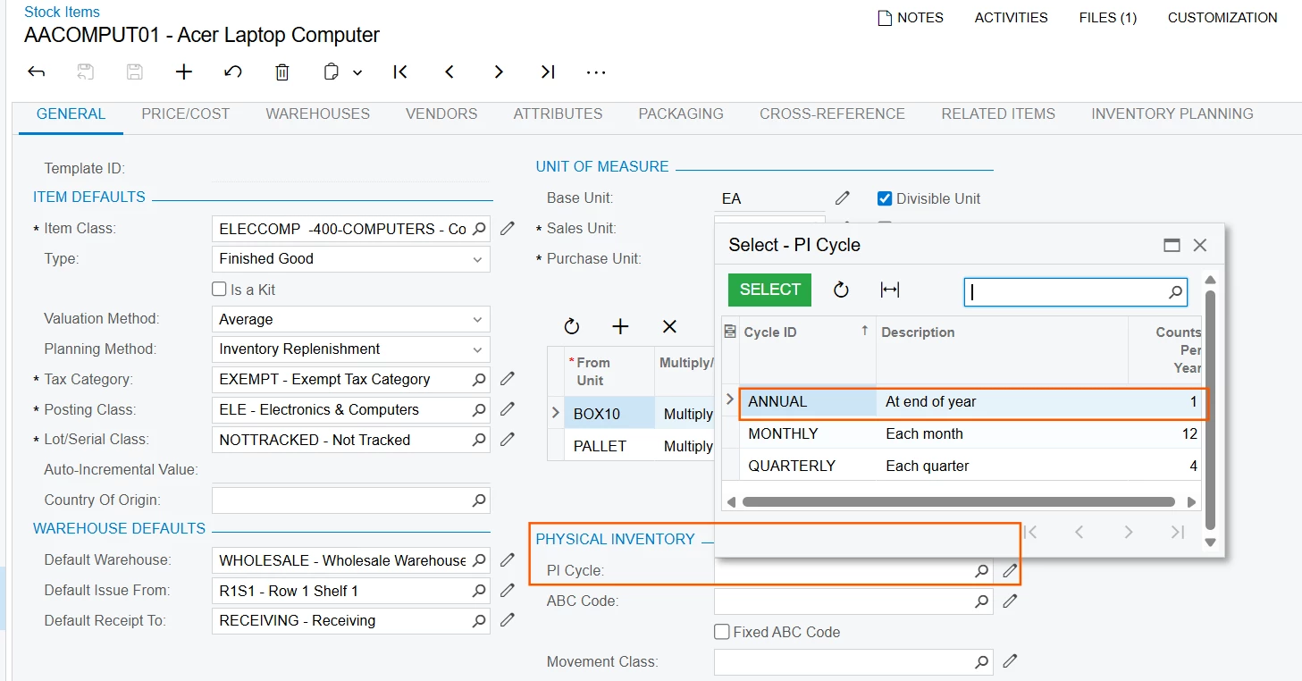Search Item Class with magnifier icon
This screenshot has width=1302, height=681.
tap(479, 229)
